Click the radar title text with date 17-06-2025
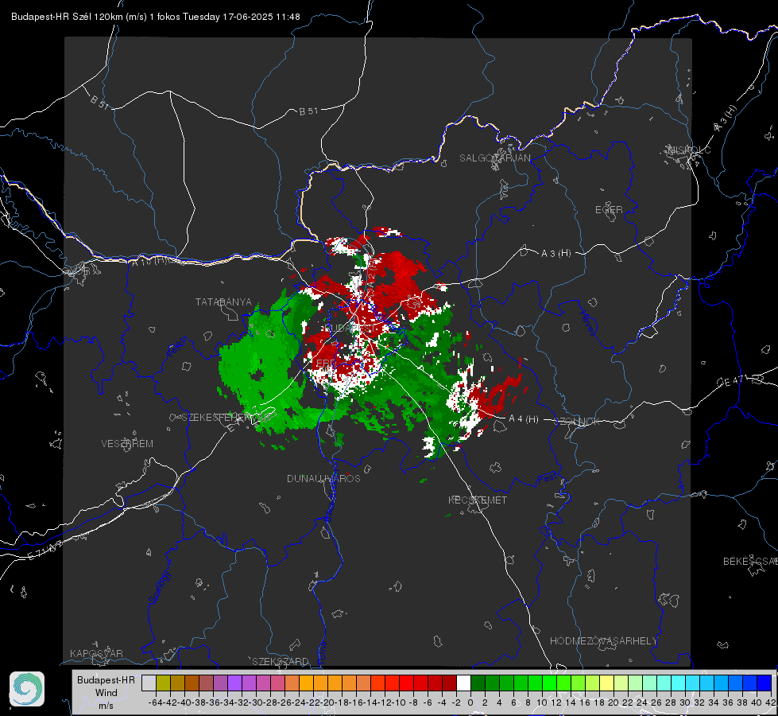This screenshot has height=716, width=778. pos(155,17)
